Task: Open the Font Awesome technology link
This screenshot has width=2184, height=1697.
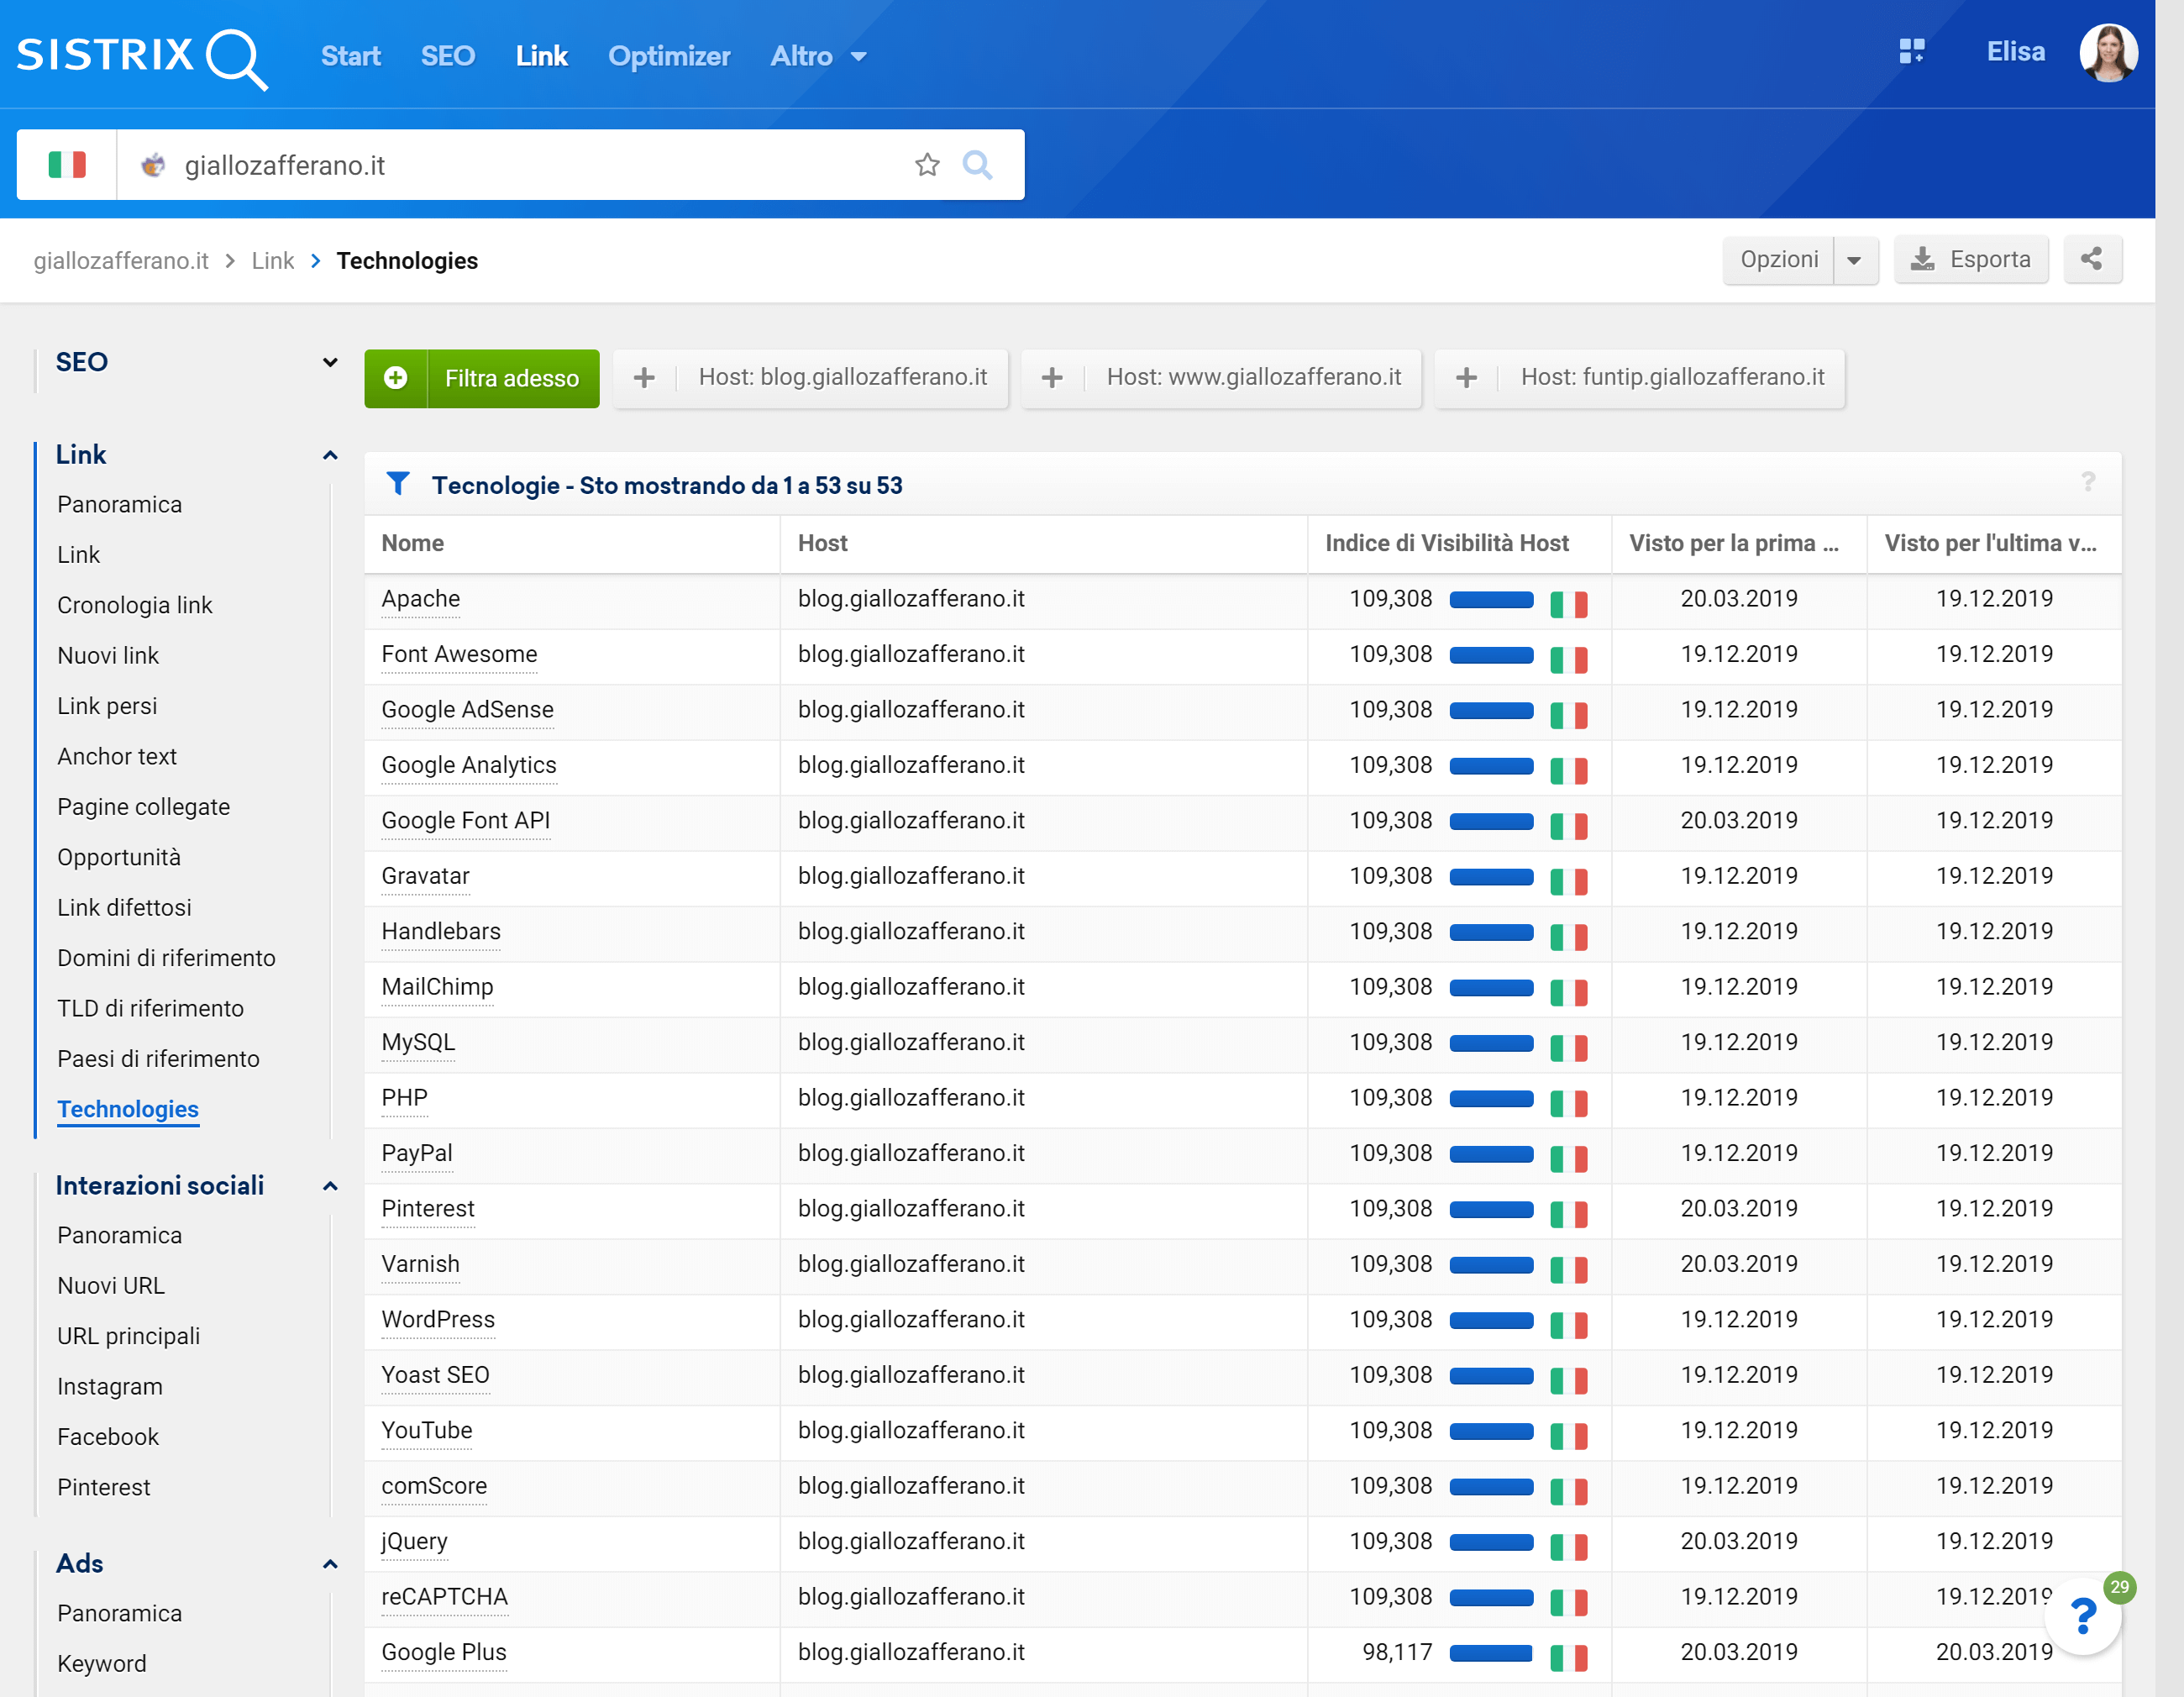Action: tap(459, 654)
